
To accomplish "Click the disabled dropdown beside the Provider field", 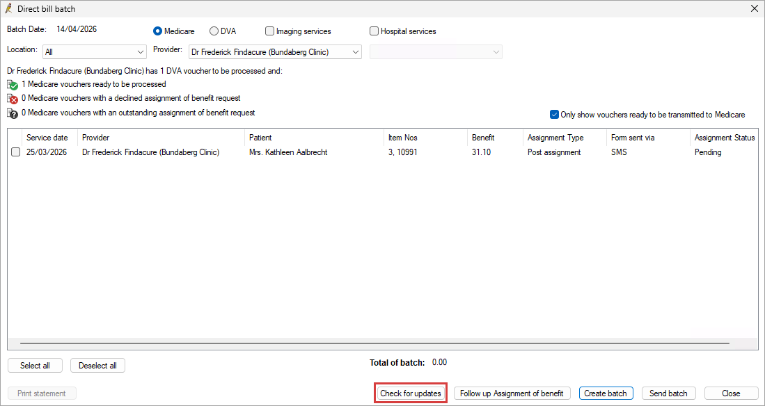I will pos(436,51).
